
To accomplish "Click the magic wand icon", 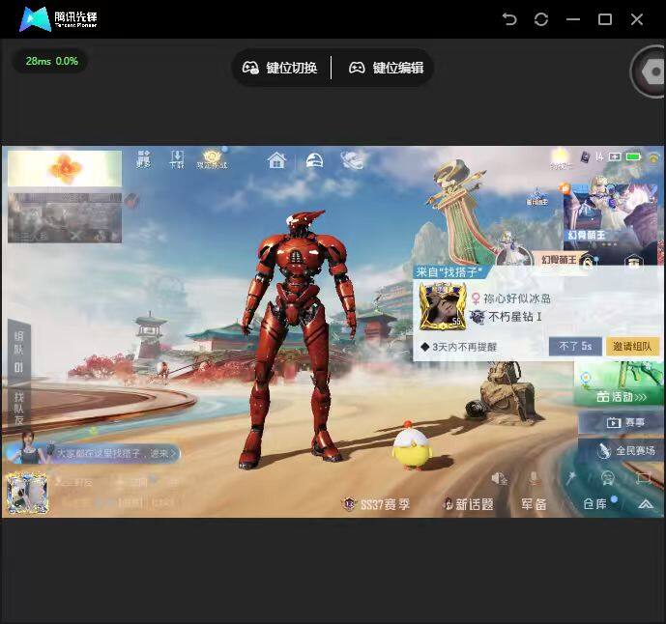I will coord(570,478).
